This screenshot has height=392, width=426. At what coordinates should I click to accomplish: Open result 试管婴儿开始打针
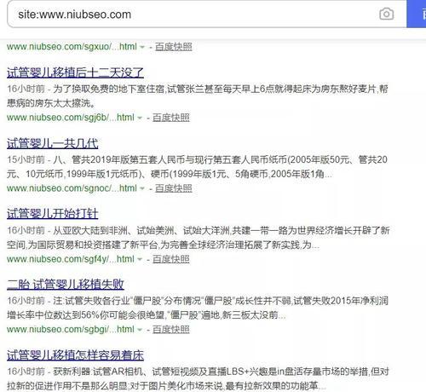click(x=53, y=214)
